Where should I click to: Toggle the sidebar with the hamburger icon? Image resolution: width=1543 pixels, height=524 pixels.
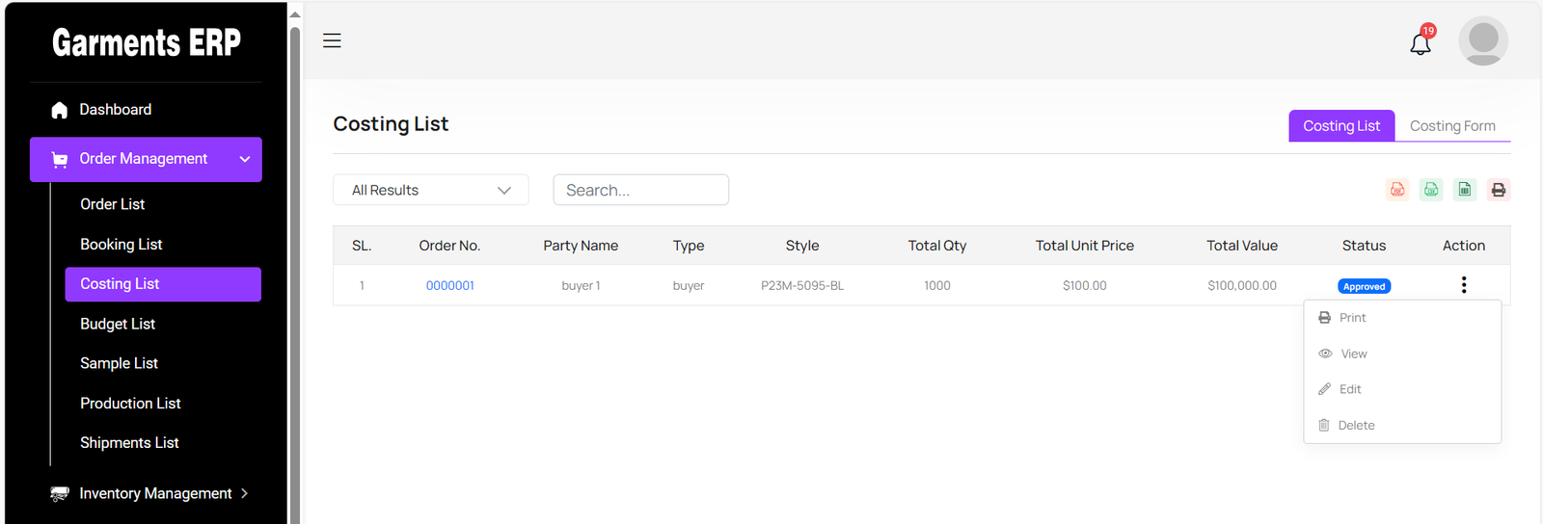pyautogui.click(x=332, y=40)
